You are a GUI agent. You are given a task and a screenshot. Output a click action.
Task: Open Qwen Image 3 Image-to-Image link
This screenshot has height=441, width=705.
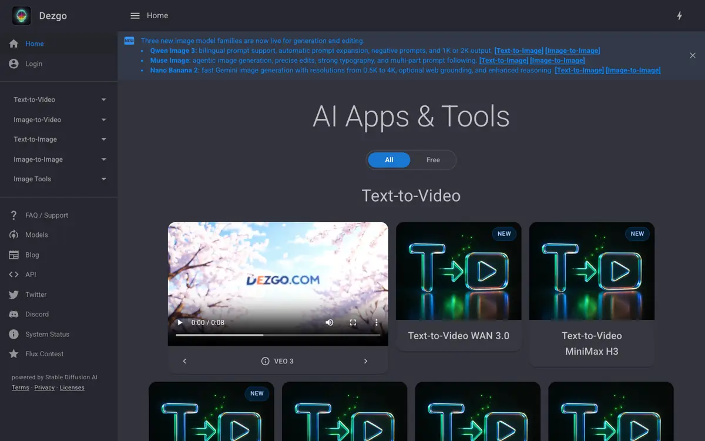573,51
